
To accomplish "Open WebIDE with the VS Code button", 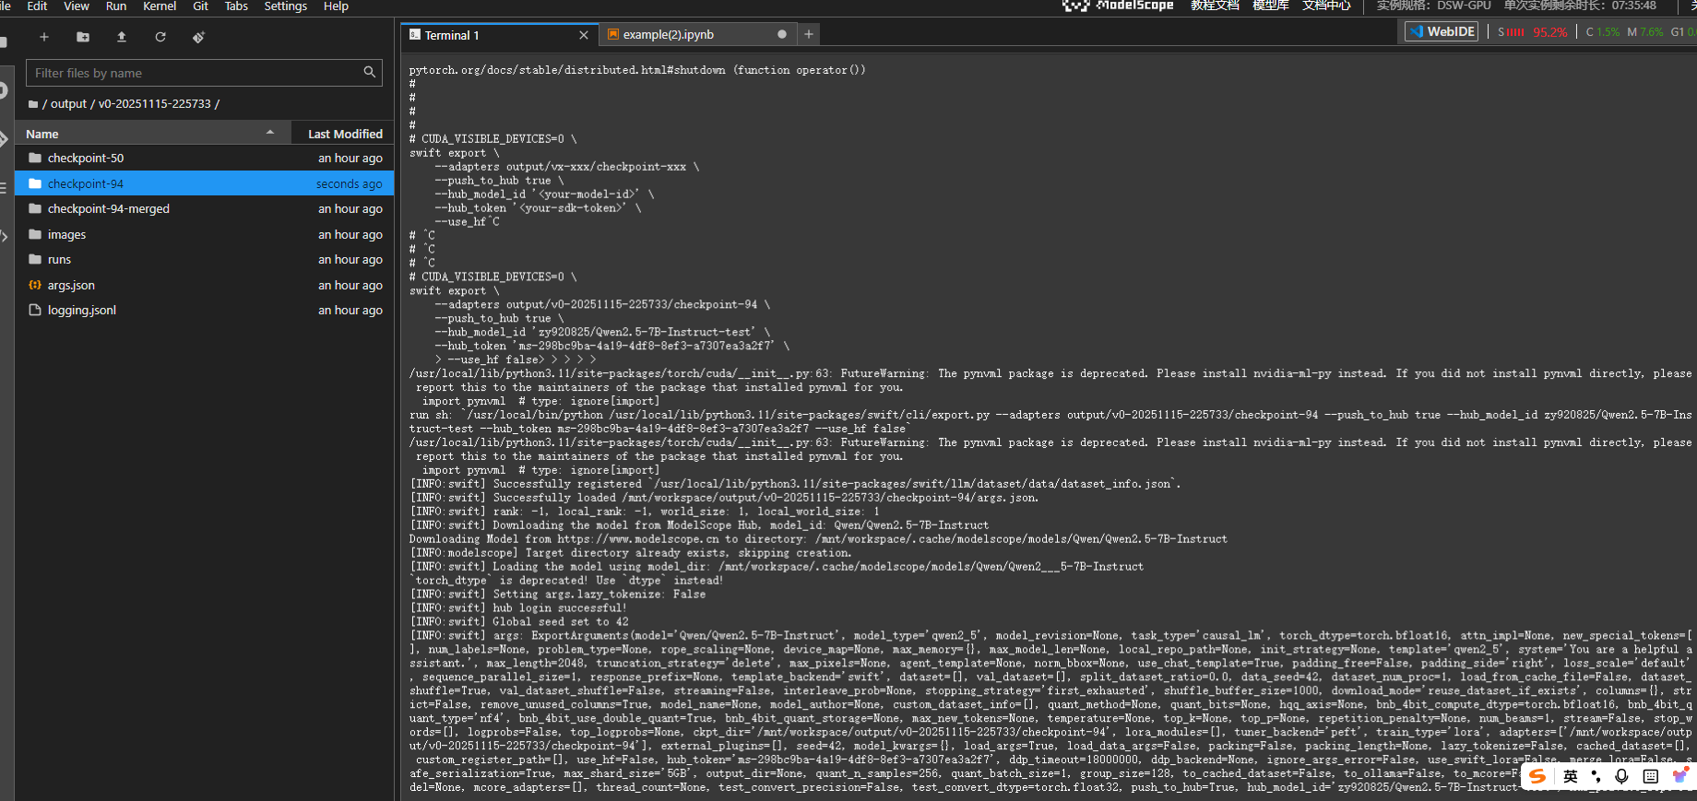I will [1442, 31].
